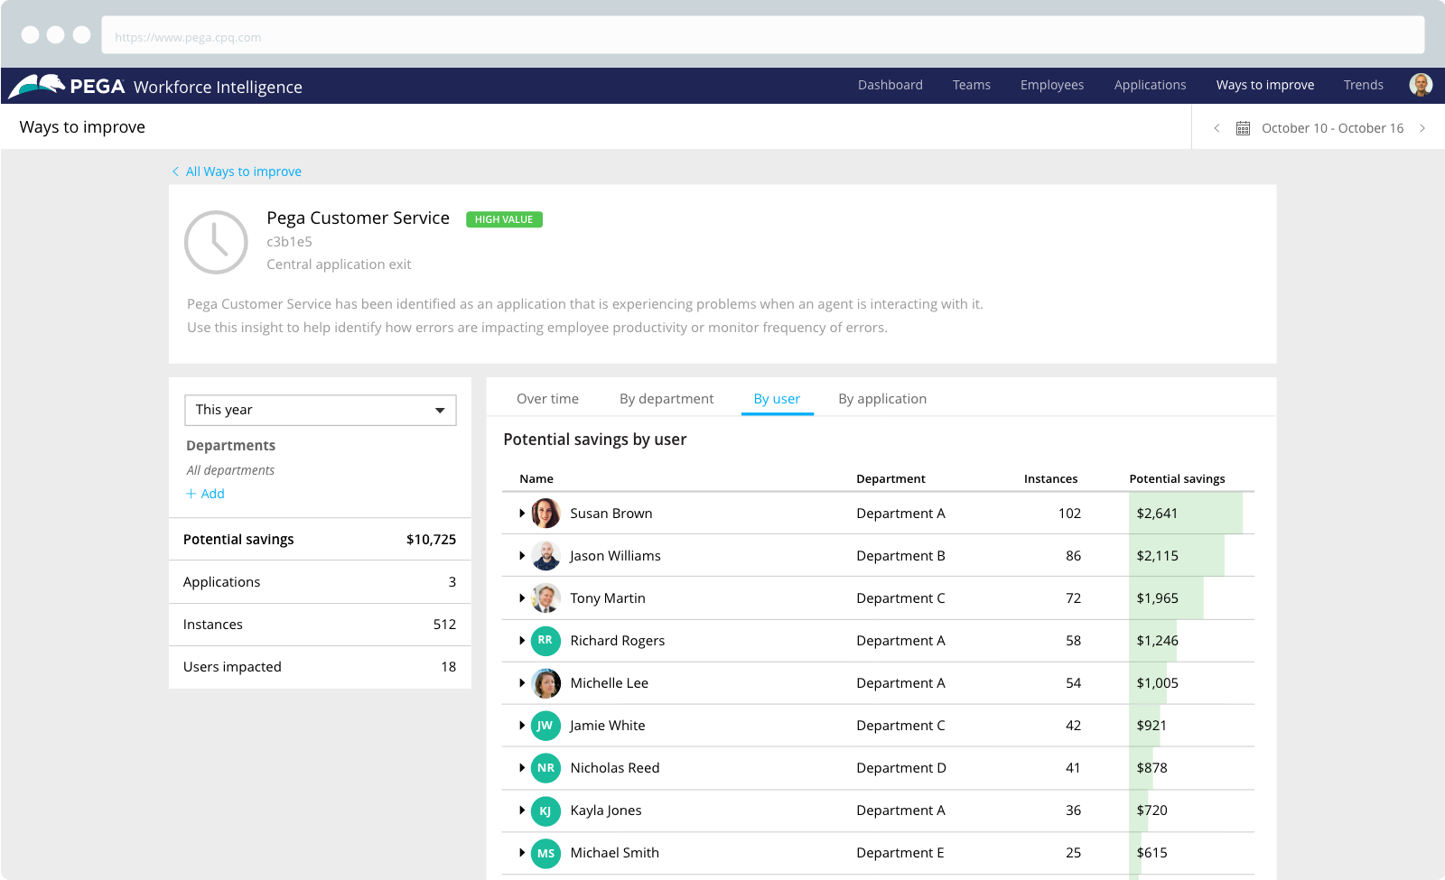
Task: Click the KJ initials avatar
Action: (x=545, y=810)
